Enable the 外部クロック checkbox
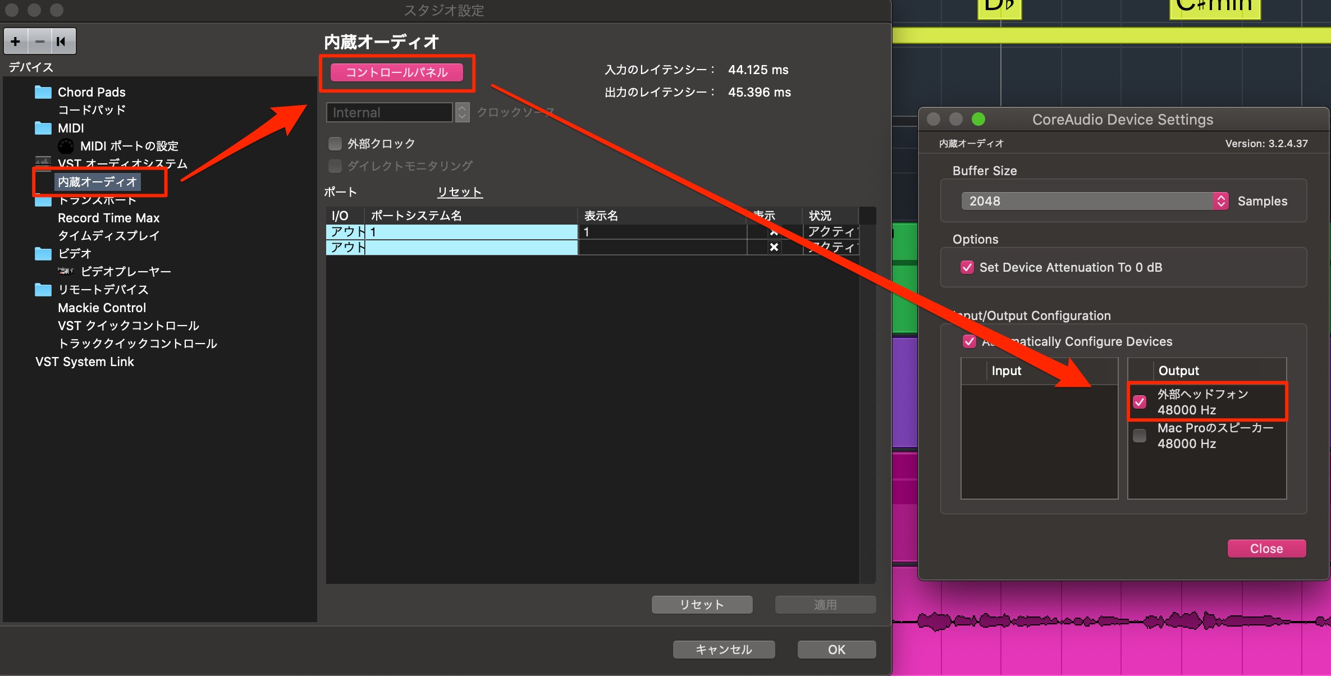The image size is (1331, 676). (335, 144)
